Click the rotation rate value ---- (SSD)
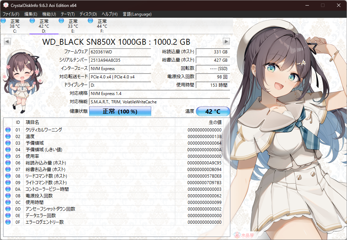The width and height of the screenshot is (347, 240). coord(213,68)
